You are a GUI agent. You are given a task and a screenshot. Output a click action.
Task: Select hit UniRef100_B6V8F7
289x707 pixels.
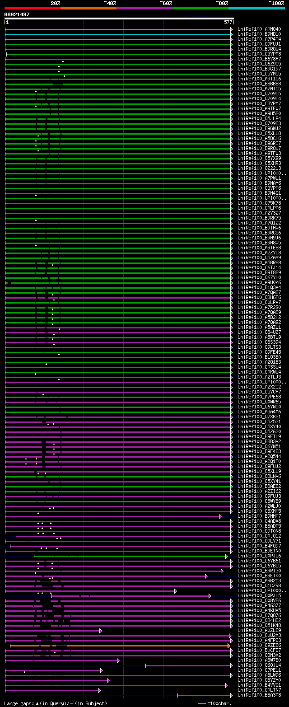tap(259, 59)
